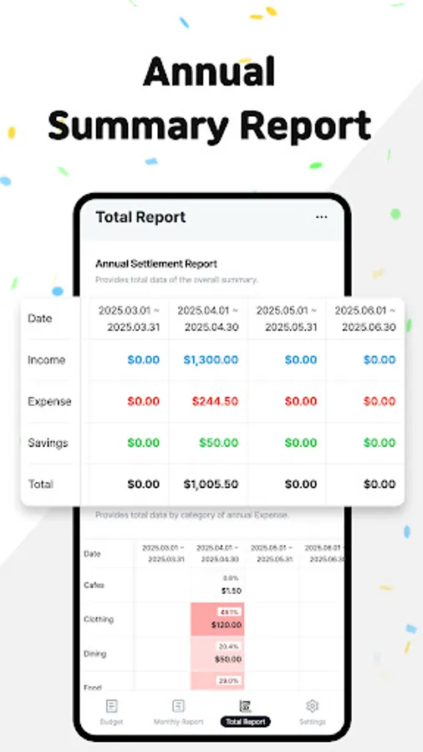The height and width of the screenshot is (752, 423).
Task: Tap the 2025.06.01 ~ 2025.06.30 date header
Action: tap(365, 319)
